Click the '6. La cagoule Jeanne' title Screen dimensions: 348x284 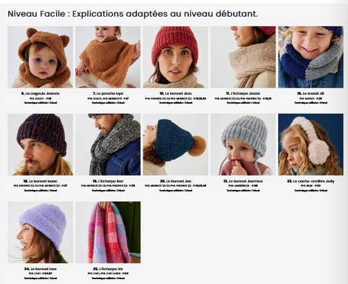click(40, 93)
